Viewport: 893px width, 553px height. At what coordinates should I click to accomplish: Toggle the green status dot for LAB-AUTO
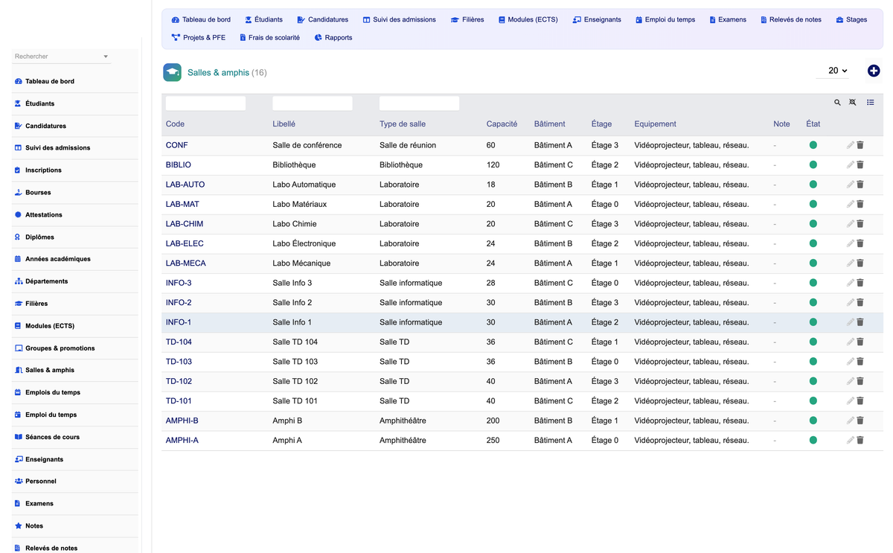coord(813,185)
